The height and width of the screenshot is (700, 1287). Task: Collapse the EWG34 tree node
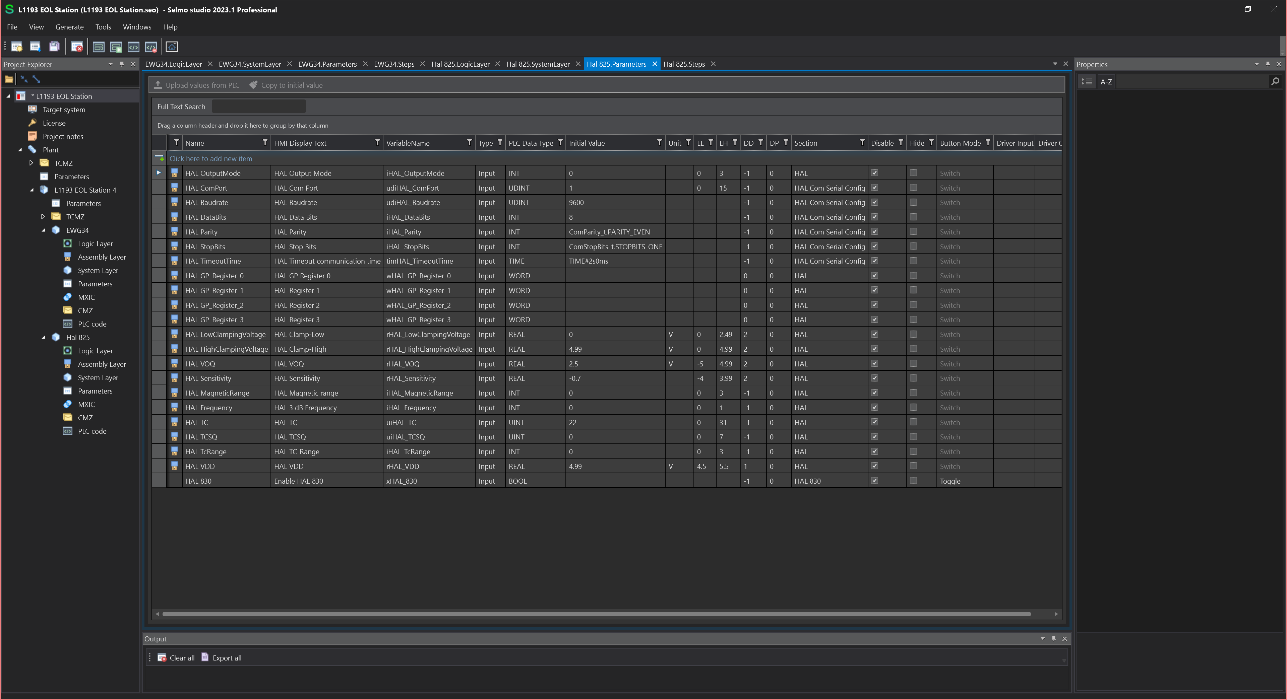click(44, 230)
